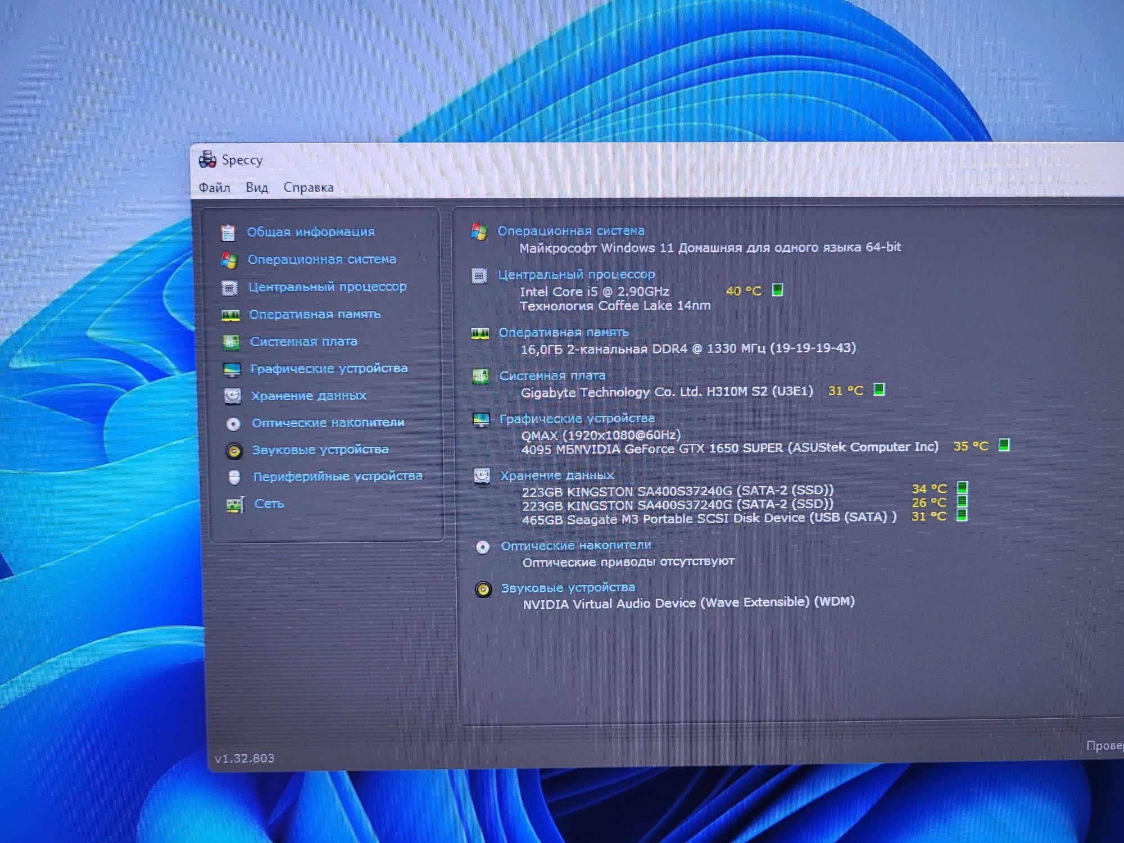1124x843 pixels.
Task: Click GPU temperature 35 °C
Action: [971, 446]
